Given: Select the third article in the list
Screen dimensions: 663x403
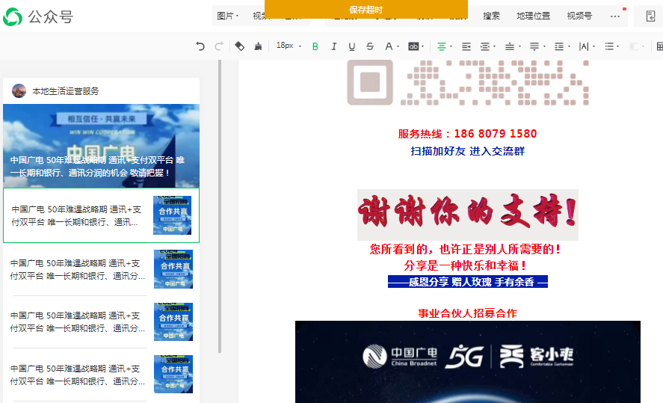Looking at the screenshot, I should (x=101, y=269).
